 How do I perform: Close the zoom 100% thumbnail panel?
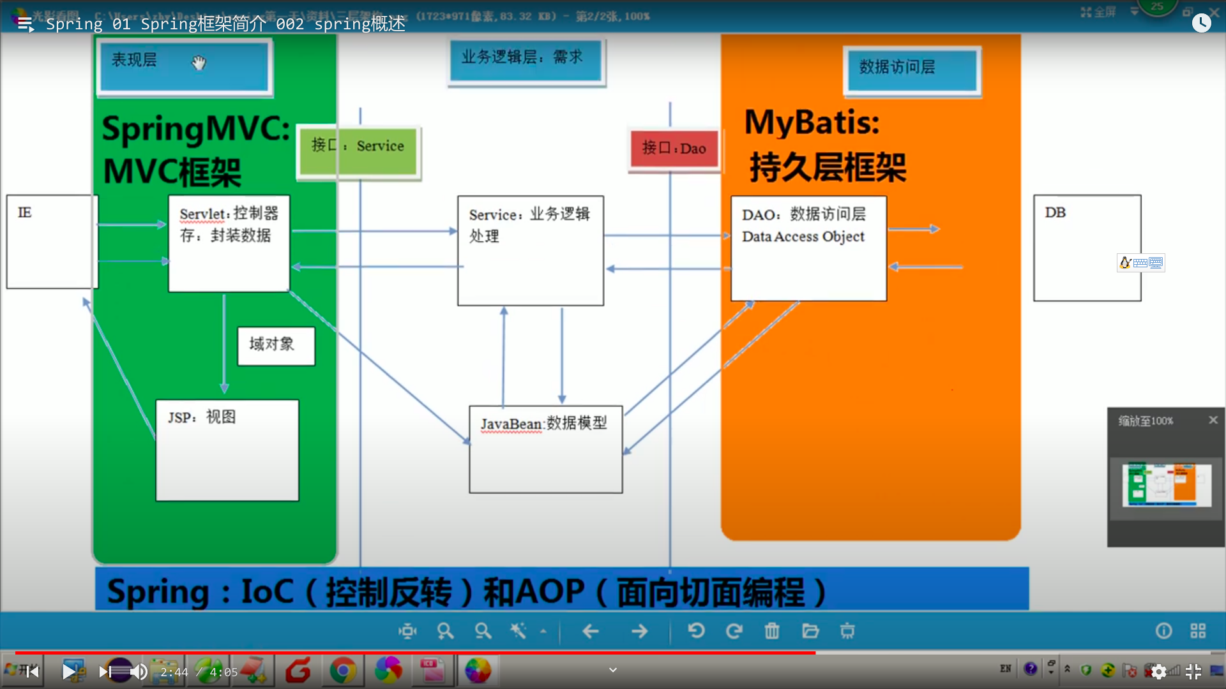(x=1213, y=420)
